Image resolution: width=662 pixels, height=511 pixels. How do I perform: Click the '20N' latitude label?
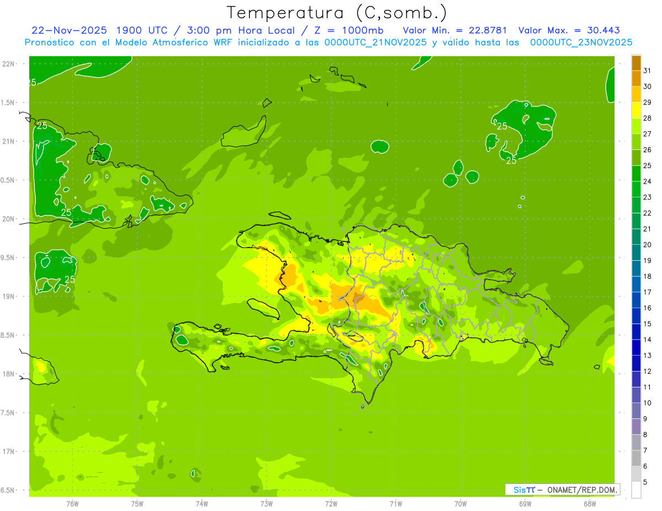(9, 219)
